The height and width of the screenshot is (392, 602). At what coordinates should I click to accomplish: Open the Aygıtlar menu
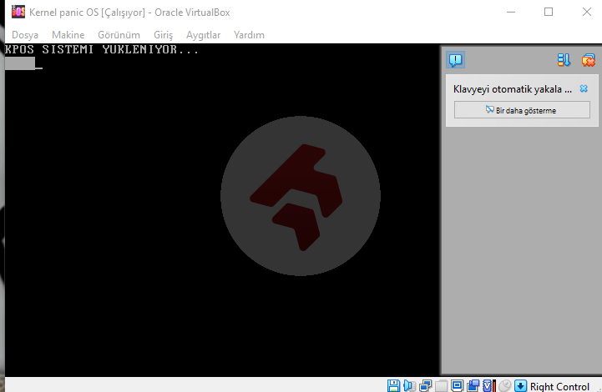203,35
